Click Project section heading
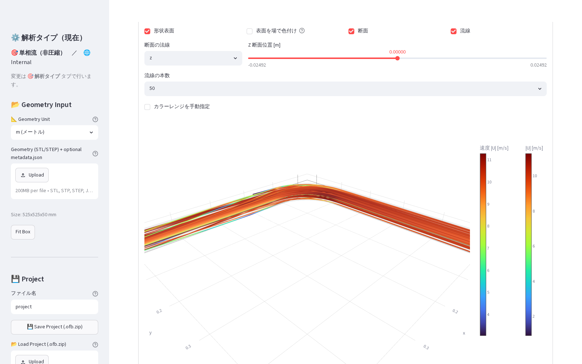 pyautogui.click(x=27, y=279)
